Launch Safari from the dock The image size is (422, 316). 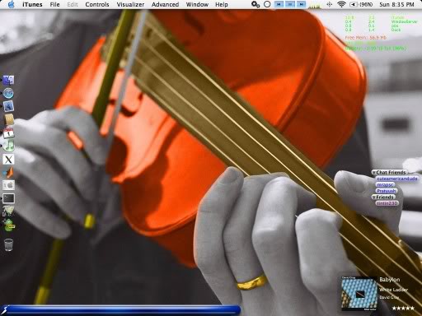[8, 94]
